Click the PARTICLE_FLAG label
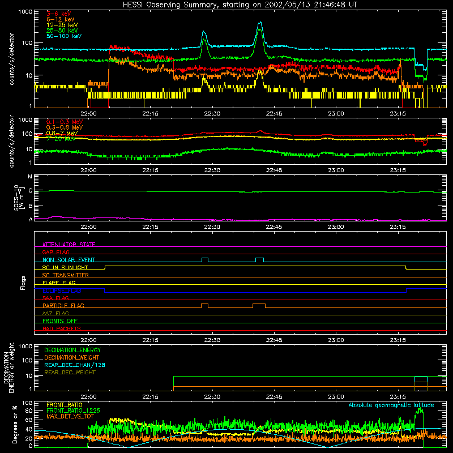 [63, 305]
